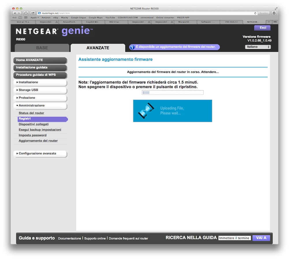Click the VAI A search button
The width and height of the screenshot is (289, 259).
point(261,238)
